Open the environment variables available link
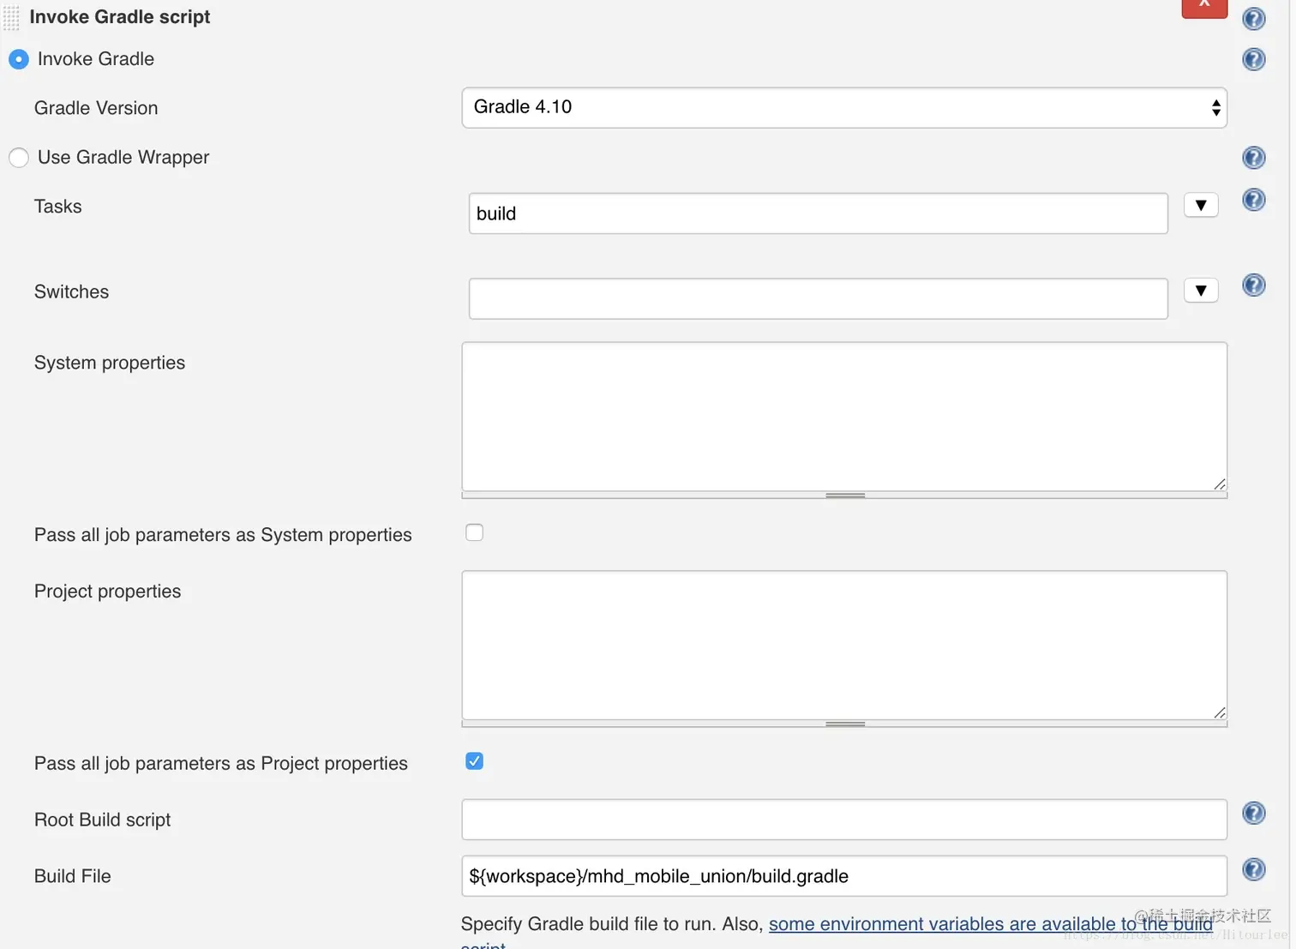 point(991,924)
